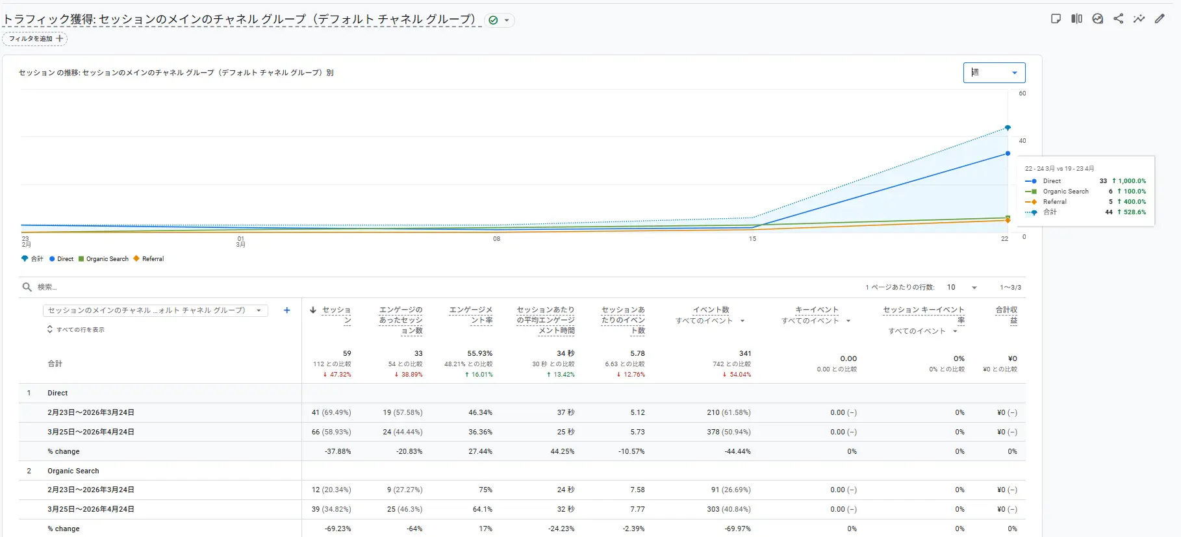Click tooltip Organic Search value 100.0%
The width and height of the screenshot is (1181, 537).
pos(1132,192)
